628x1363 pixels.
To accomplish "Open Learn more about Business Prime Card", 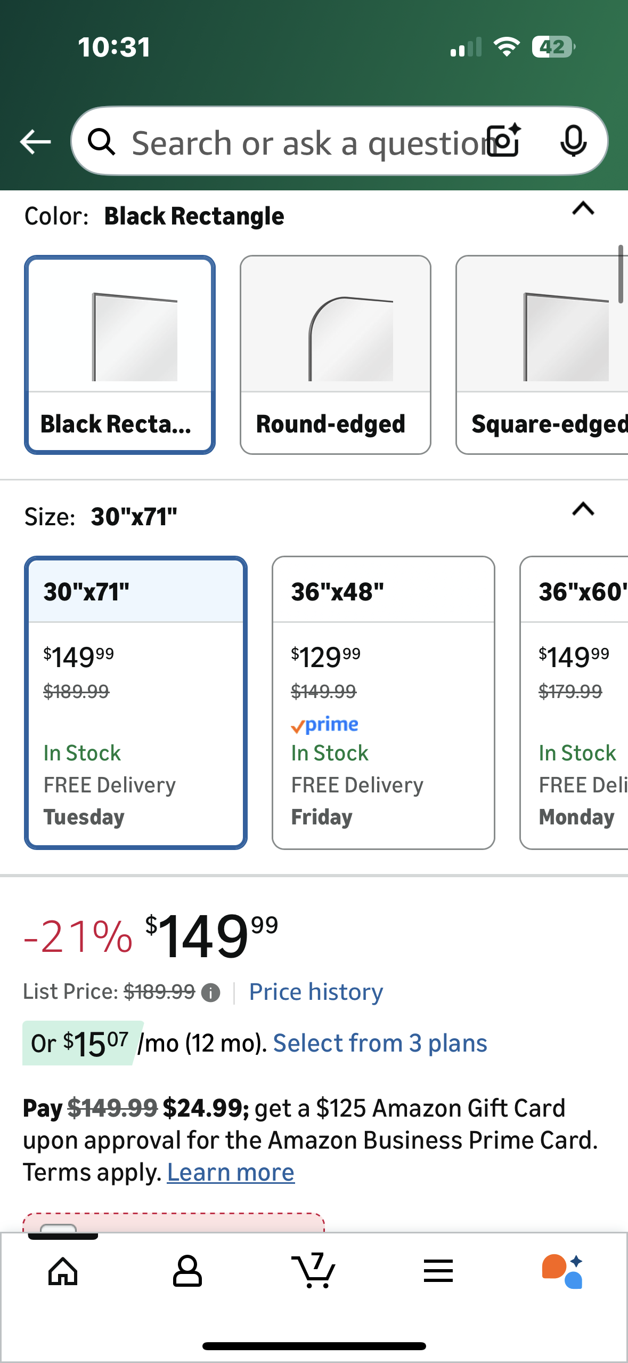I will pyautogui.click(x=231, y=1173).
